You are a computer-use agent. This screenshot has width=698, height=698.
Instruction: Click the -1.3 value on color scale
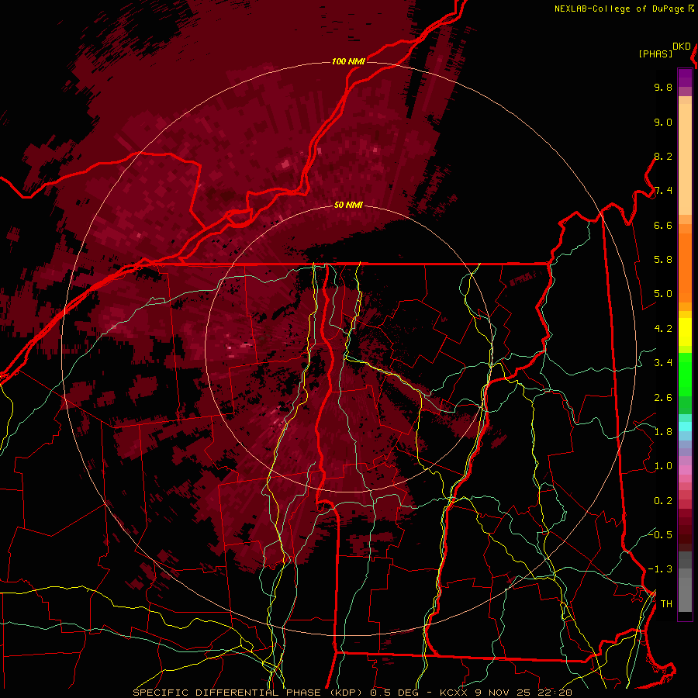point(661,569)
